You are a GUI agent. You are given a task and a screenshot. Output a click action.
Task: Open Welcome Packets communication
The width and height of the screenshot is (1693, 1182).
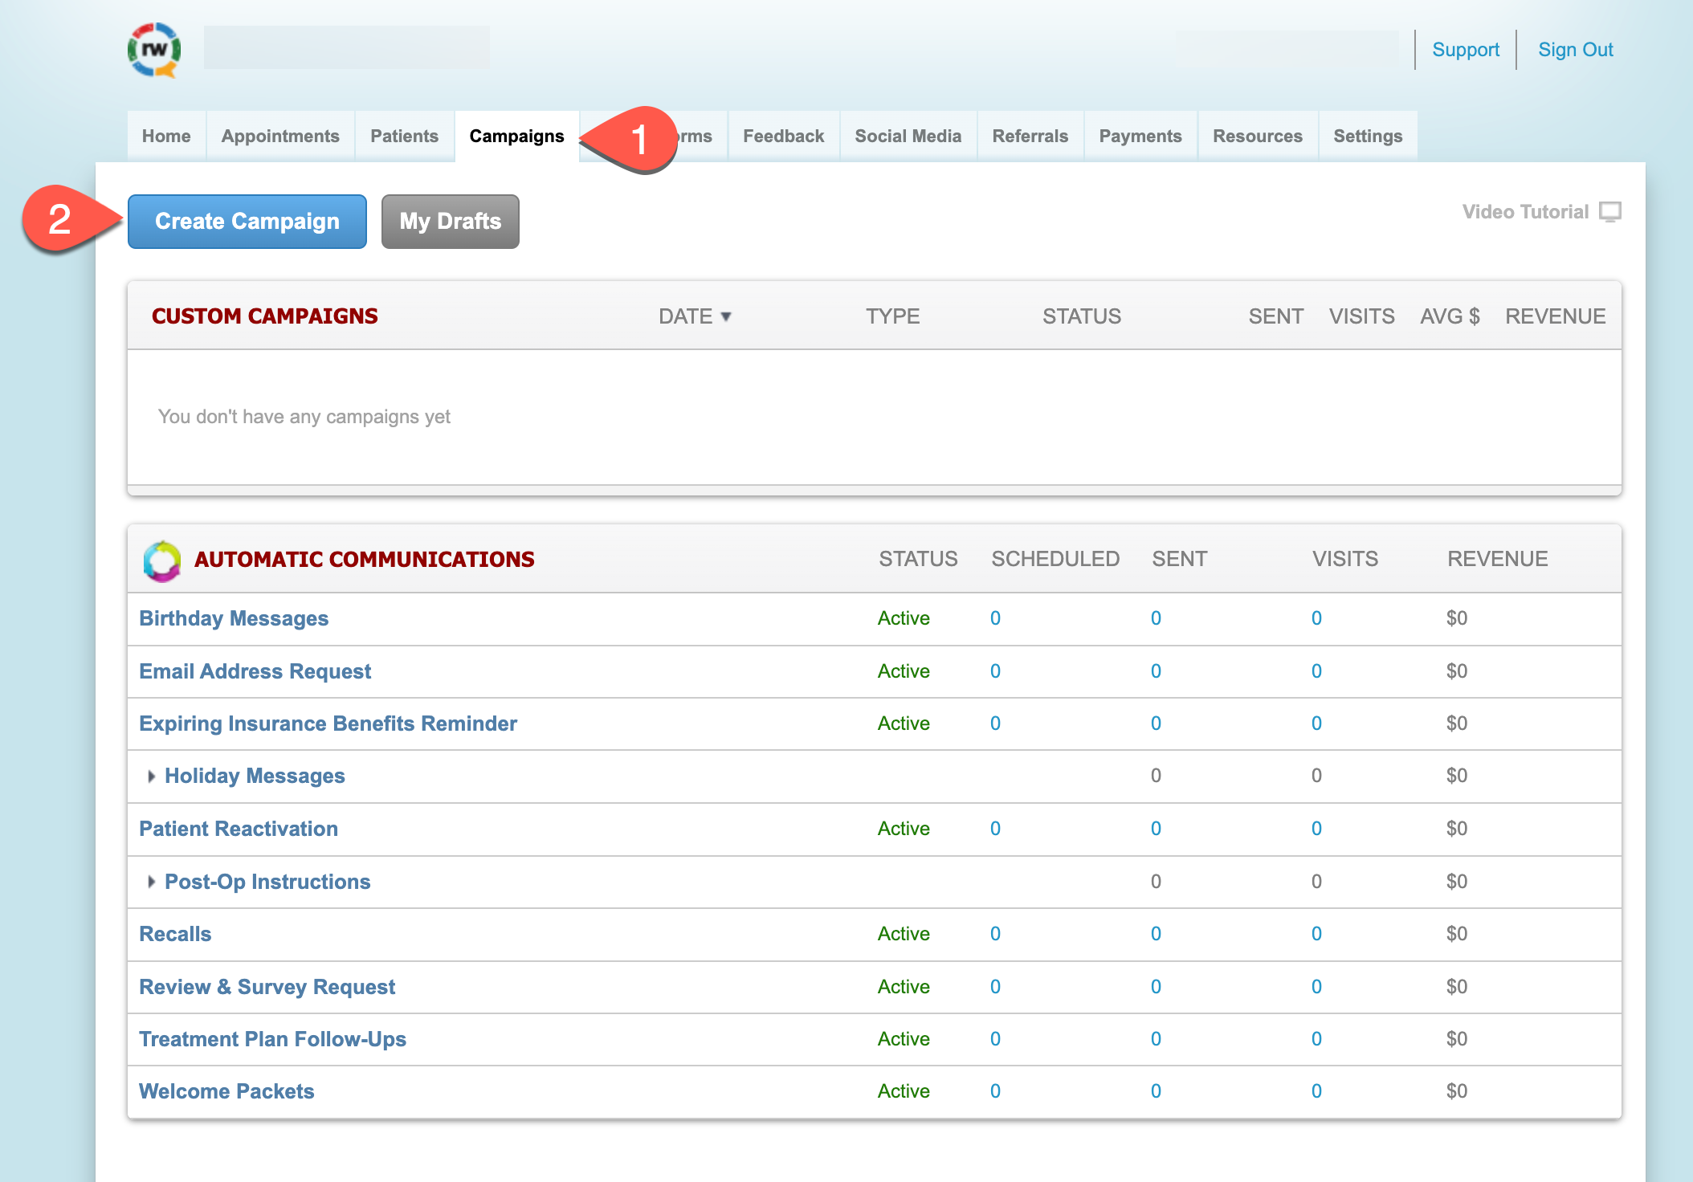(x=226, y=1091)
